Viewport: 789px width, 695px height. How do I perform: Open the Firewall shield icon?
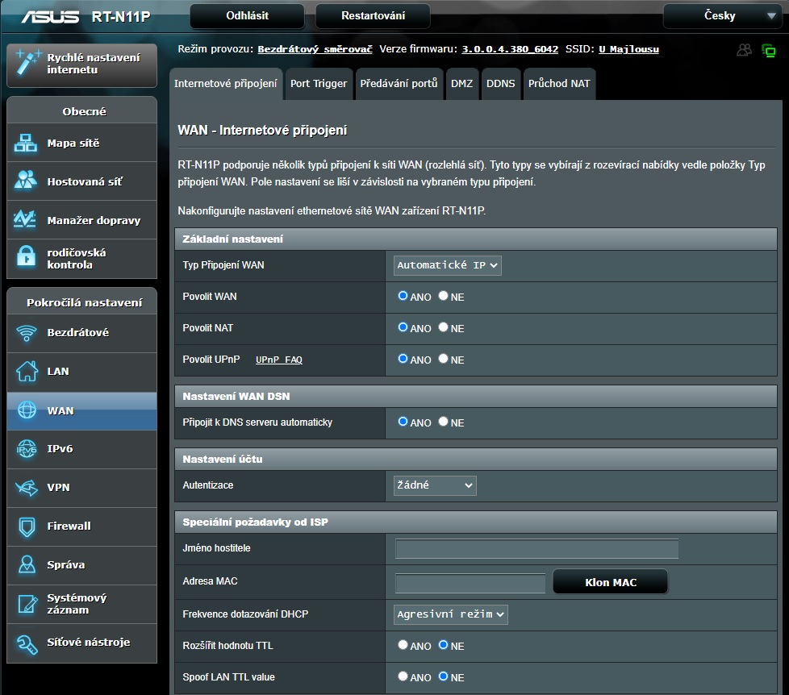coord(27,526)
